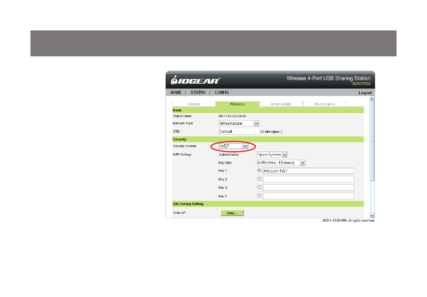This screenshot has height=297, width=427.
Task: Click the GUWIP204 model label
Action: pyautogui.click(x=361, y=84)
